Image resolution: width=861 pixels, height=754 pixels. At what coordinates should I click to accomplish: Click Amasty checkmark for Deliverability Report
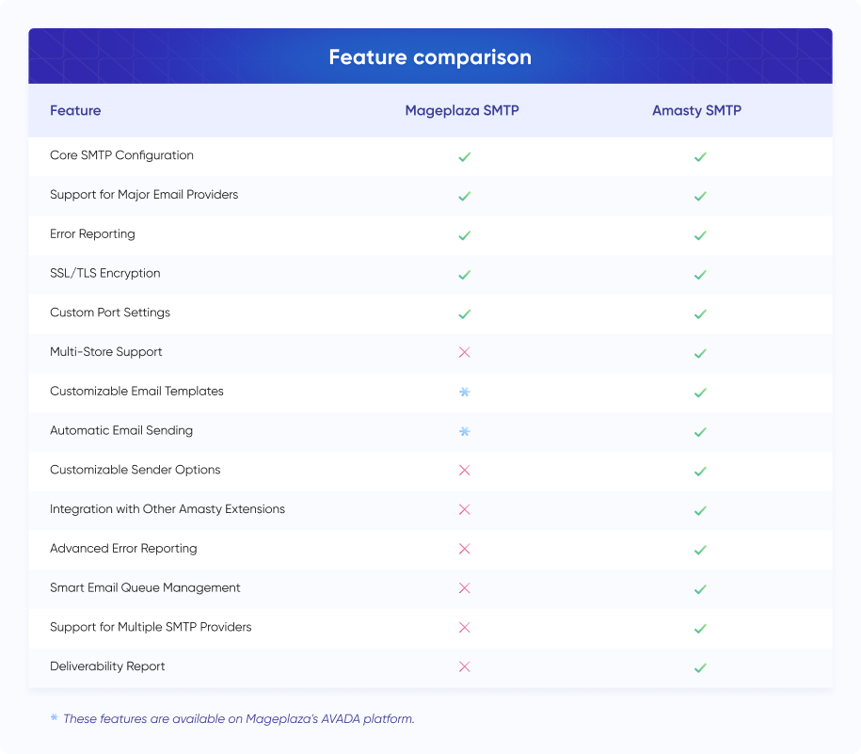pos(700,667)
